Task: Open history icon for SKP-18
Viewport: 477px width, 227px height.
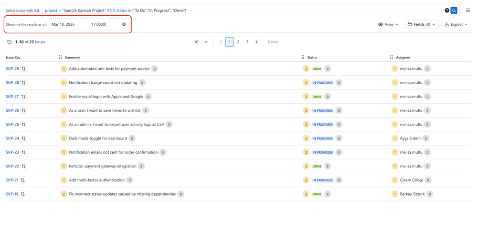Action: pos(23,194)
